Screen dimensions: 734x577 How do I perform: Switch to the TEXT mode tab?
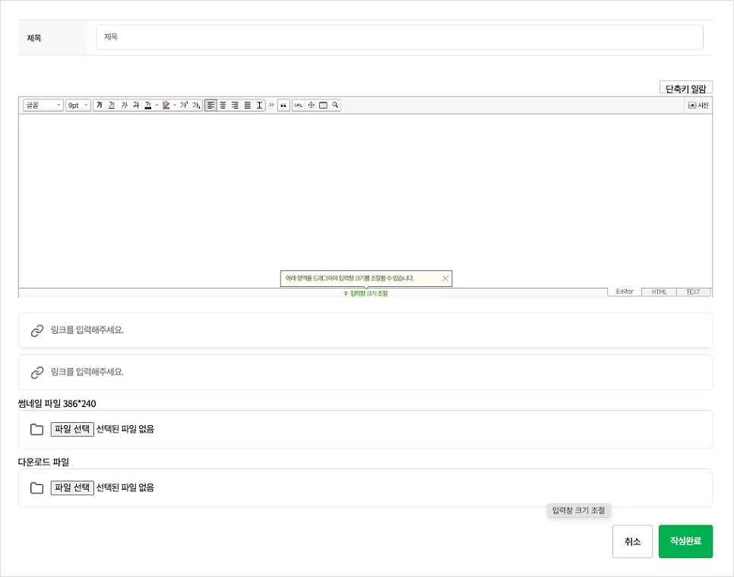(x=693, y=292)
